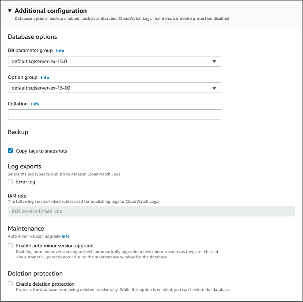The width and height of the screenshot is (303, 302).
Task: Tick the auto minor version upgrade checkbox
Action: point(11,246)
